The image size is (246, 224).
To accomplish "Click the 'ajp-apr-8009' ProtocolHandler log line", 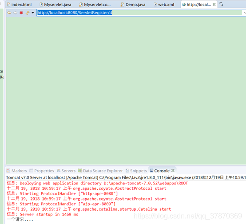I will click(x=61, y=204).
